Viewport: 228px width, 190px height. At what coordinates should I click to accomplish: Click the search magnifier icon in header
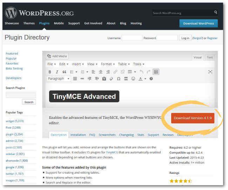(215, 12)
